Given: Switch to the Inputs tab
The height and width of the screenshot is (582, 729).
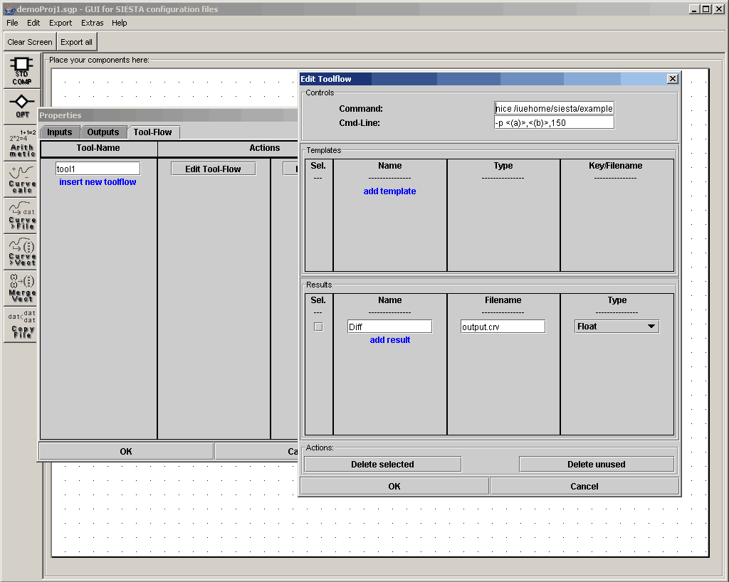Looking at the screenshot, I should click(x=60, y=132).
